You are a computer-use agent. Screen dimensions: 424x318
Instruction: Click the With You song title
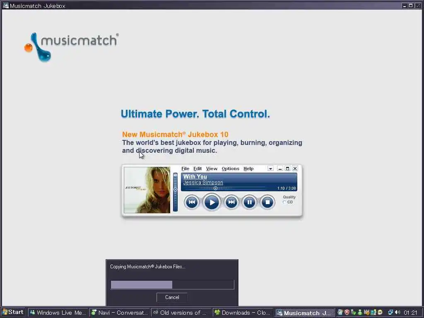(x=195, y=176)
